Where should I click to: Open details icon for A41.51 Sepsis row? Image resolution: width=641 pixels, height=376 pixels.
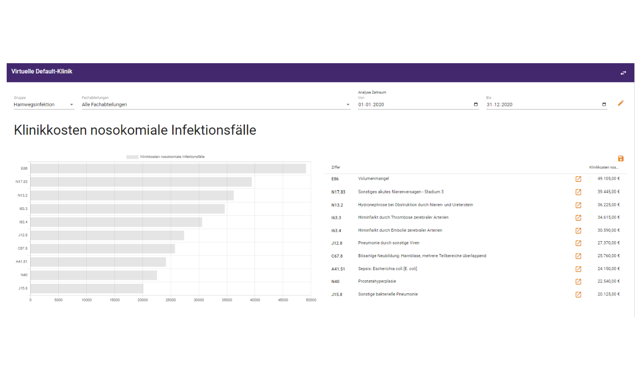click(x=578, y=269)
